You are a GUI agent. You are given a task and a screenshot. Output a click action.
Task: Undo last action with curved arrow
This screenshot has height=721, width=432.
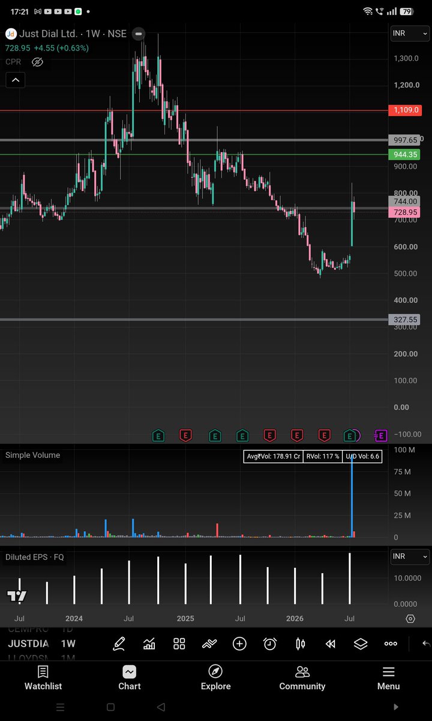(426, 643)
